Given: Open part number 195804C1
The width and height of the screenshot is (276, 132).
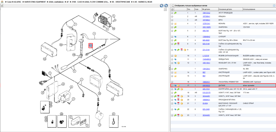Looking at the screenshot, I should pos(206,100).
